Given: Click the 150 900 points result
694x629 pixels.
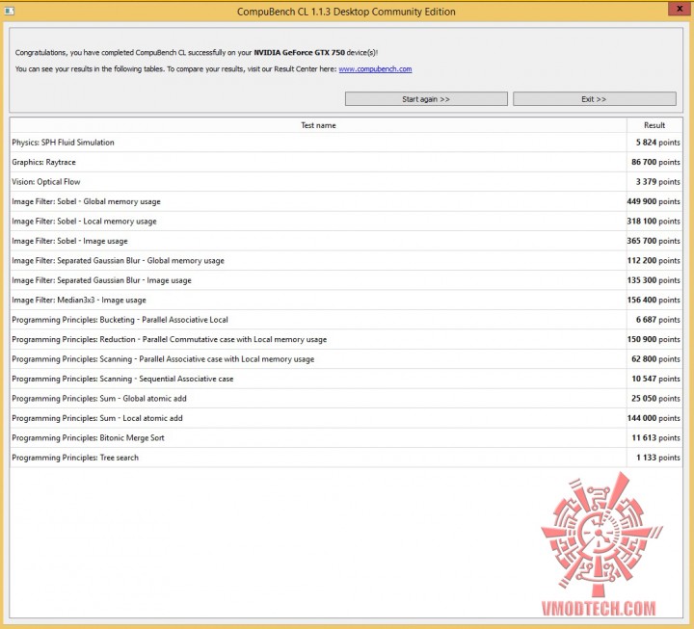Looking at the screenshot, I should tap(654, 339).
